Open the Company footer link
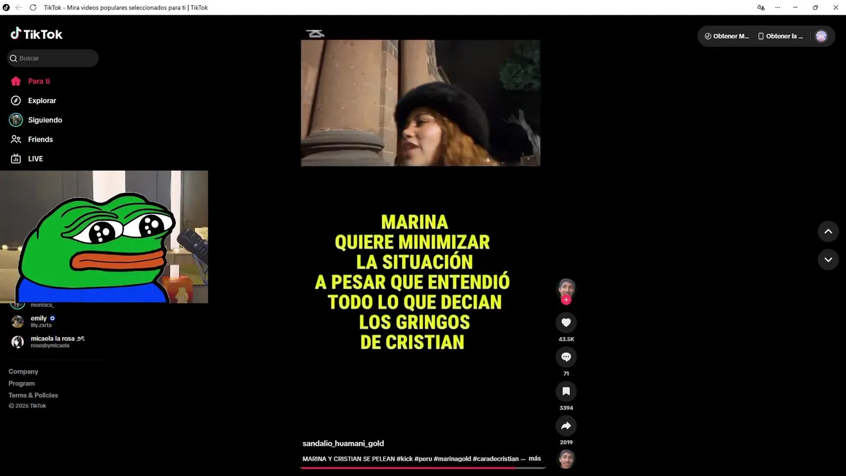Image resolution: width=846 pixels, height=476 pixels. 23,372
